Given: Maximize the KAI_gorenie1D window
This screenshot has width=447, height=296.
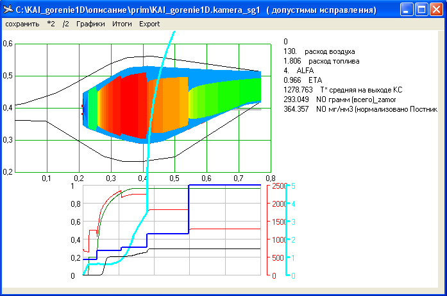Looking at the screenshot, I should click(421, 10).
